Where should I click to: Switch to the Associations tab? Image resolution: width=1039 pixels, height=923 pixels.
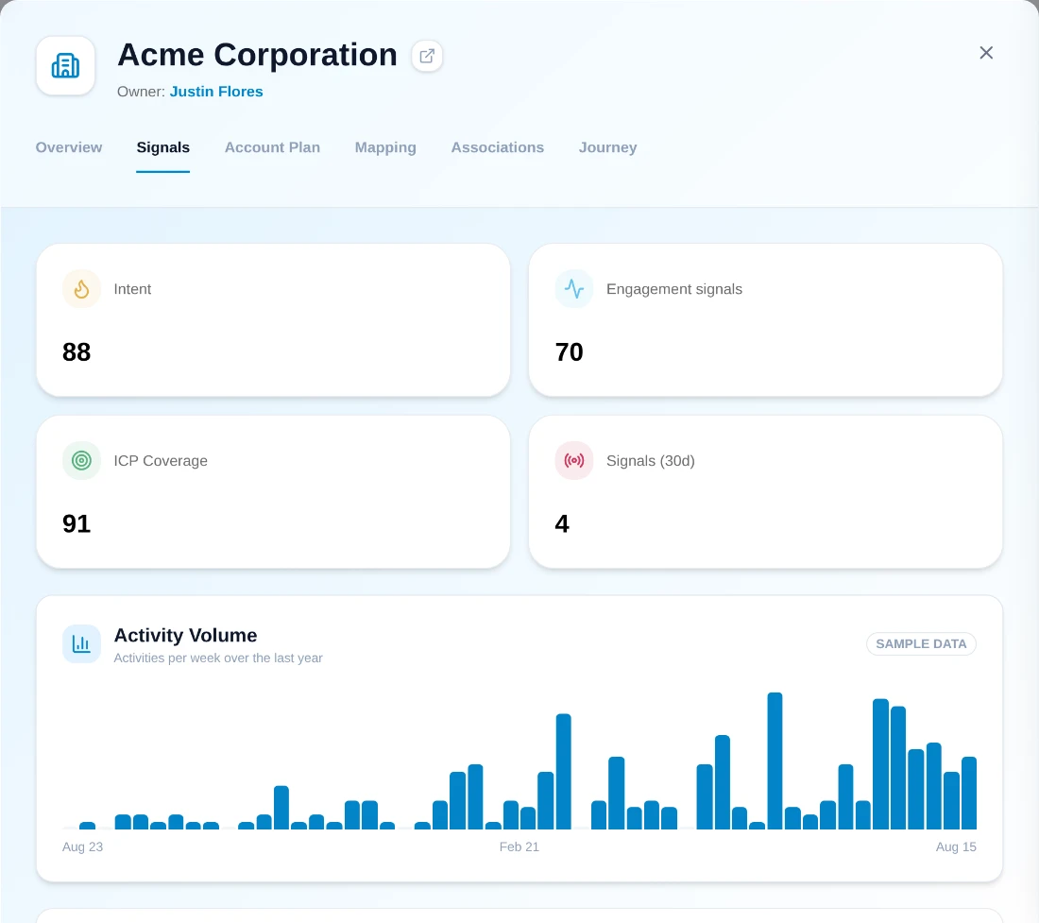[498, 147]
